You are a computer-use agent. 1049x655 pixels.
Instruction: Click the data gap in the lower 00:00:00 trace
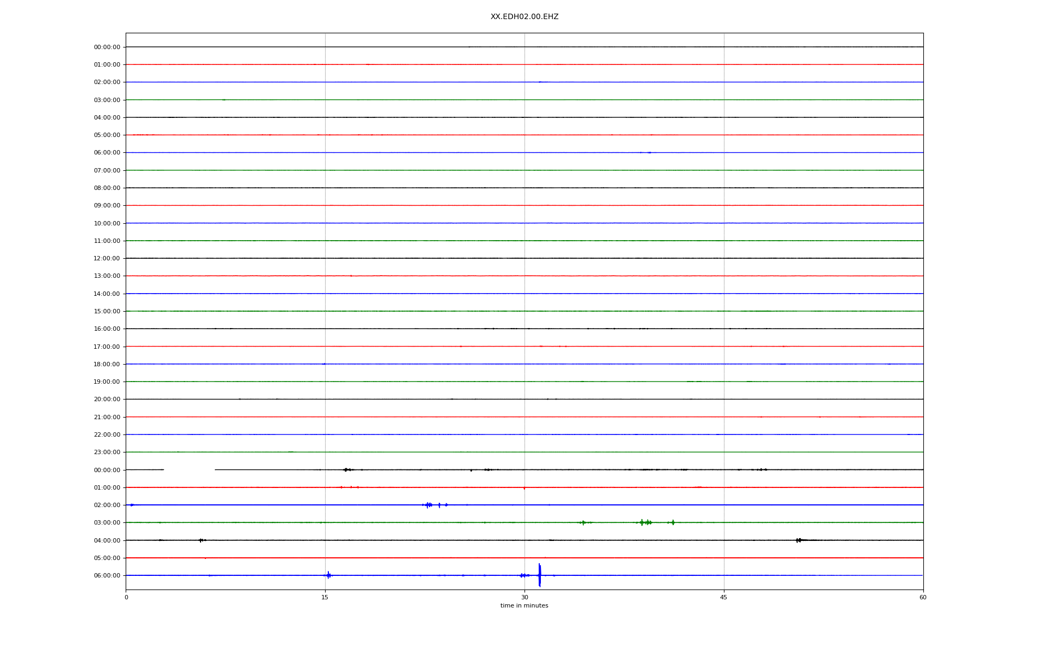pyautogui.click(x=189, y=470)
